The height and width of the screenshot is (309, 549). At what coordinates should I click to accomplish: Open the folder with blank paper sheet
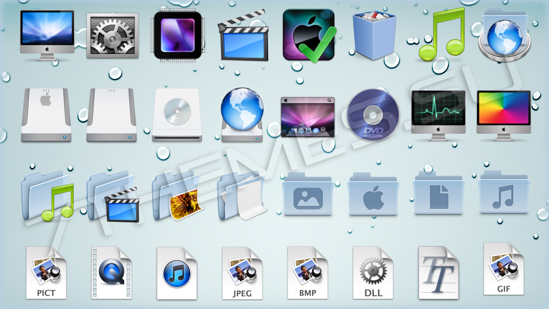tap(242, 196)
